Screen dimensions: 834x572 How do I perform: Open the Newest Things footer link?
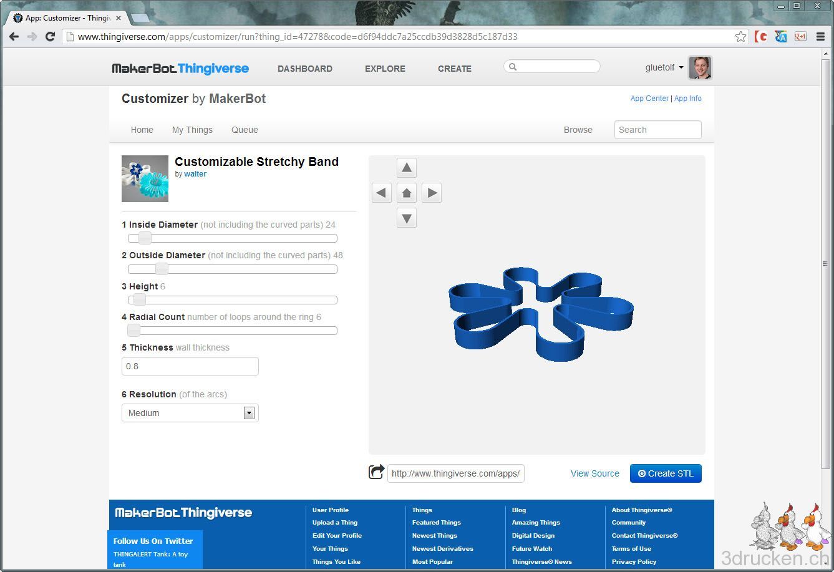tap(435, 536)
